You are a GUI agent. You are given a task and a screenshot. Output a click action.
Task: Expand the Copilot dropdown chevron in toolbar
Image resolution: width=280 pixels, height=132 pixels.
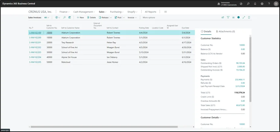pyautogui.click(x=59, y=17)
